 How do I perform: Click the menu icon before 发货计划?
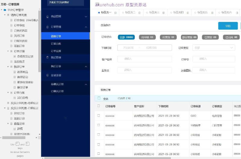(x=47, y=75)
